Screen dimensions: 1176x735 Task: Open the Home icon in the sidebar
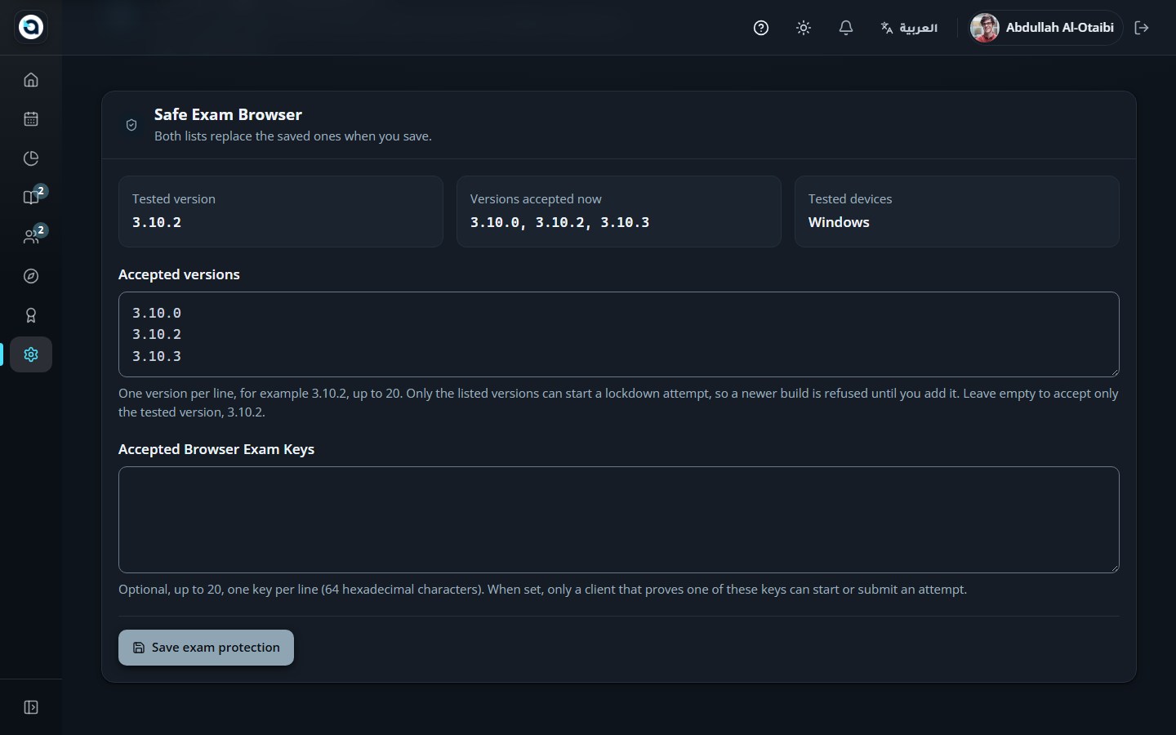tap(31, 80)
